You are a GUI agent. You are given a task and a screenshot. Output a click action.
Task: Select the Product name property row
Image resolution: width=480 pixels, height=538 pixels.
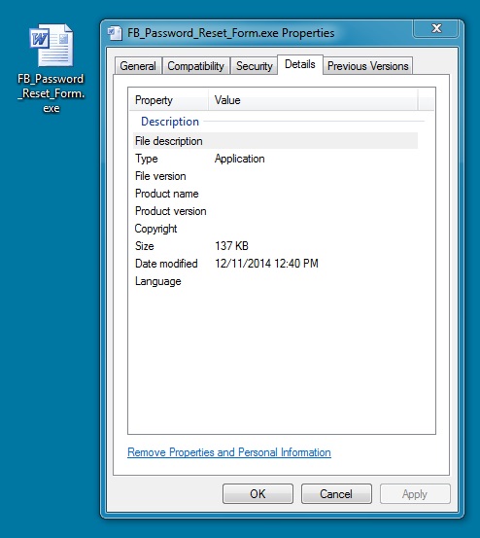pos(275,194)
